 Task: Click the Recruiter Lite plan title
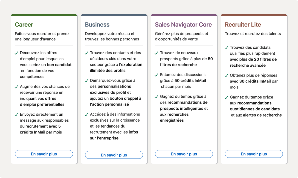(x=243, y=25)
